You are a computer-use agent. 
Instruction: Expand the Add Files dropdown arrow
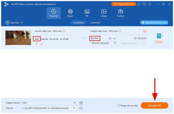coord(21,23)
